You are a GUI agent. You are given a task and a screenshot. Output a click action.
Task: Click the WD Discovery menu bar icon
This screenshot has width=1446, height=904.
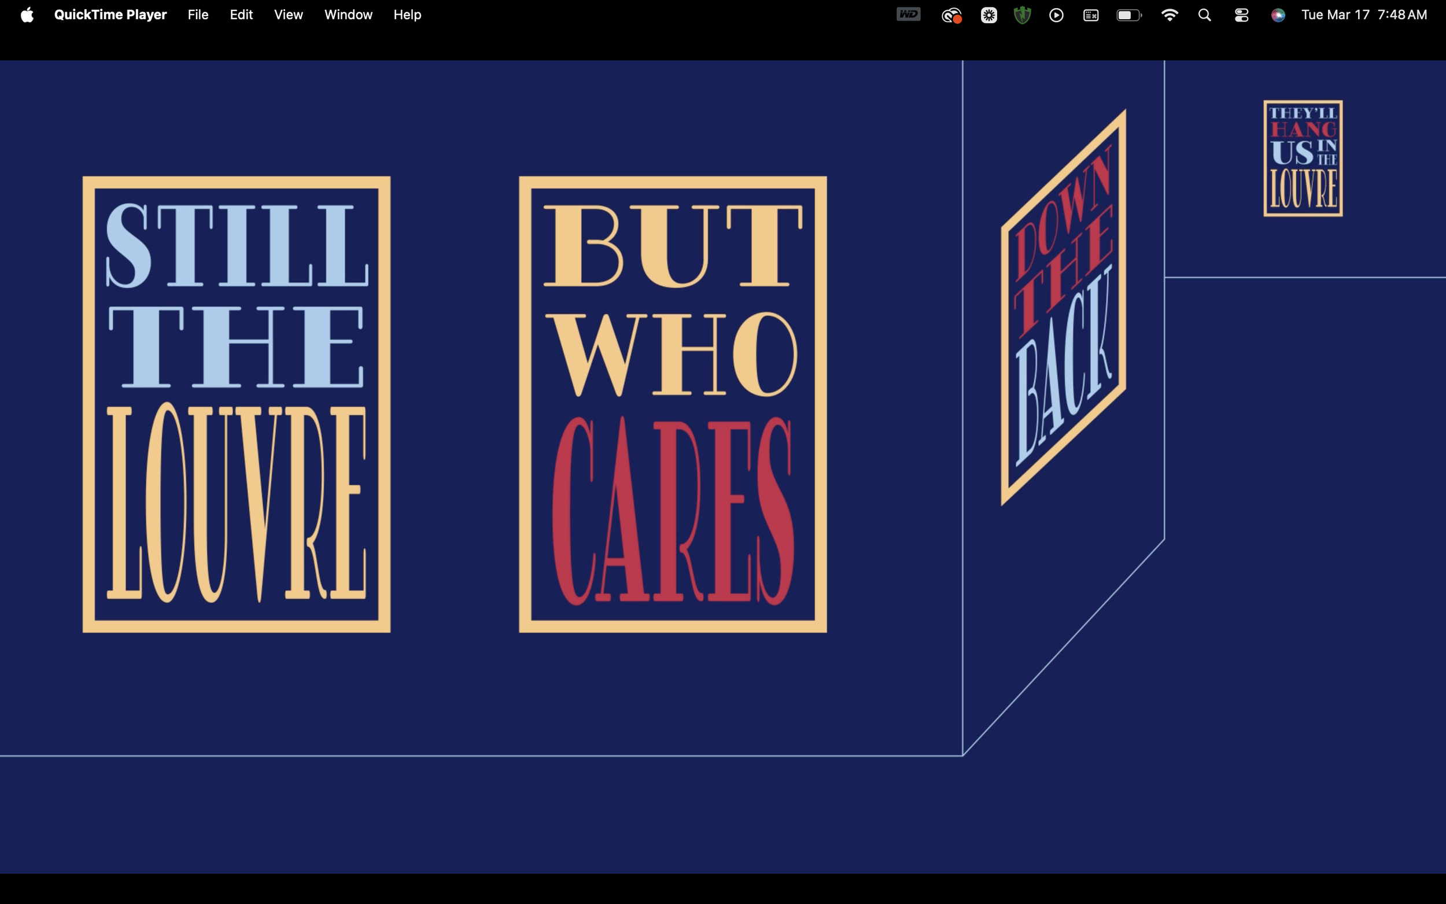pyautogui.click(x=908, y=15)
